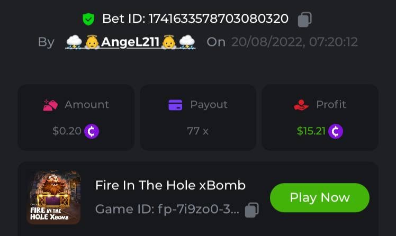This screenshot has width=396, height=236.
Task: Click the bet date 20/08/2022 timestamp
Action: 294,42
